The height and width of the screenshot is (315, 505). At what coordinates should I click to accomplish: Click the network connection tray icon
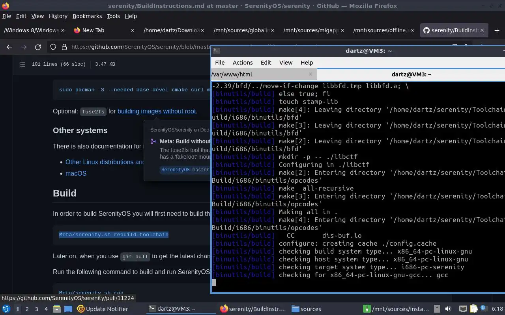pyautogui.click(x=463, y=309)
